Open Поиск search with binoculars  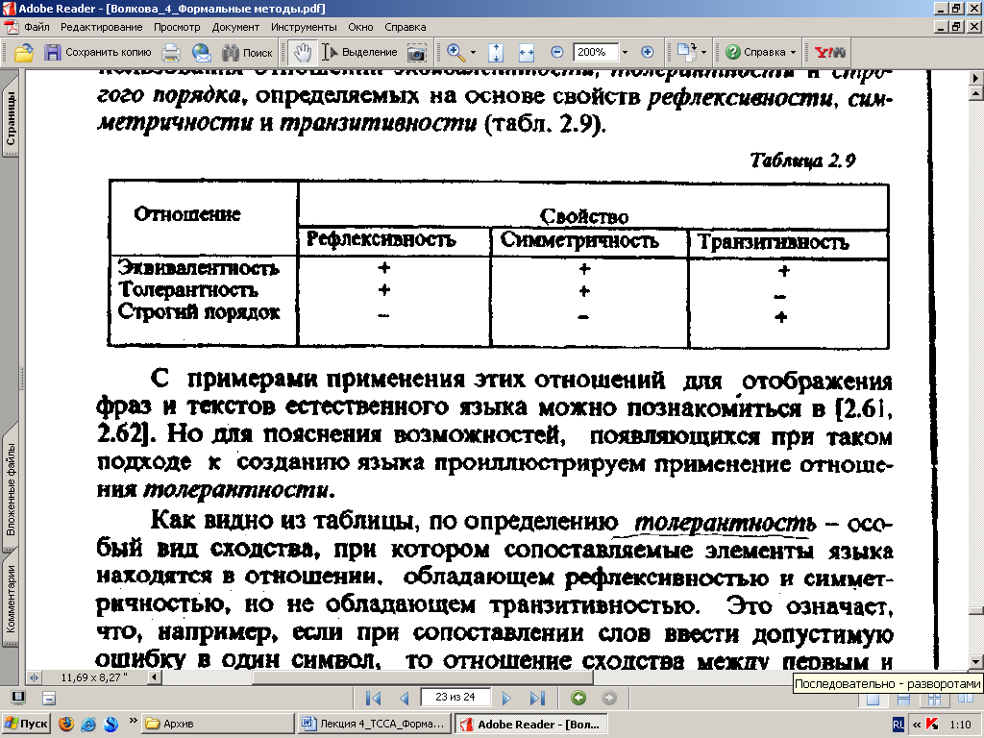pos(247,52)
